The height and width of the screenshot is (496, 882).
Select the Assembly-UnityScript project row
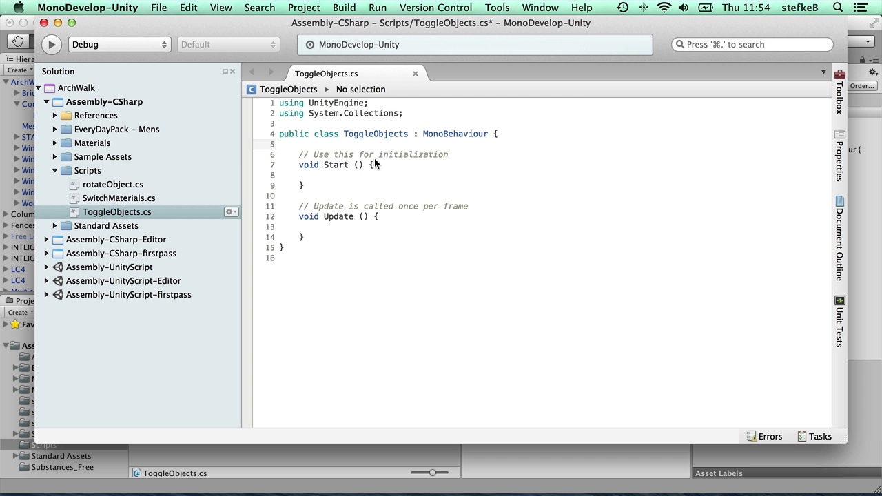click(138, 267)
